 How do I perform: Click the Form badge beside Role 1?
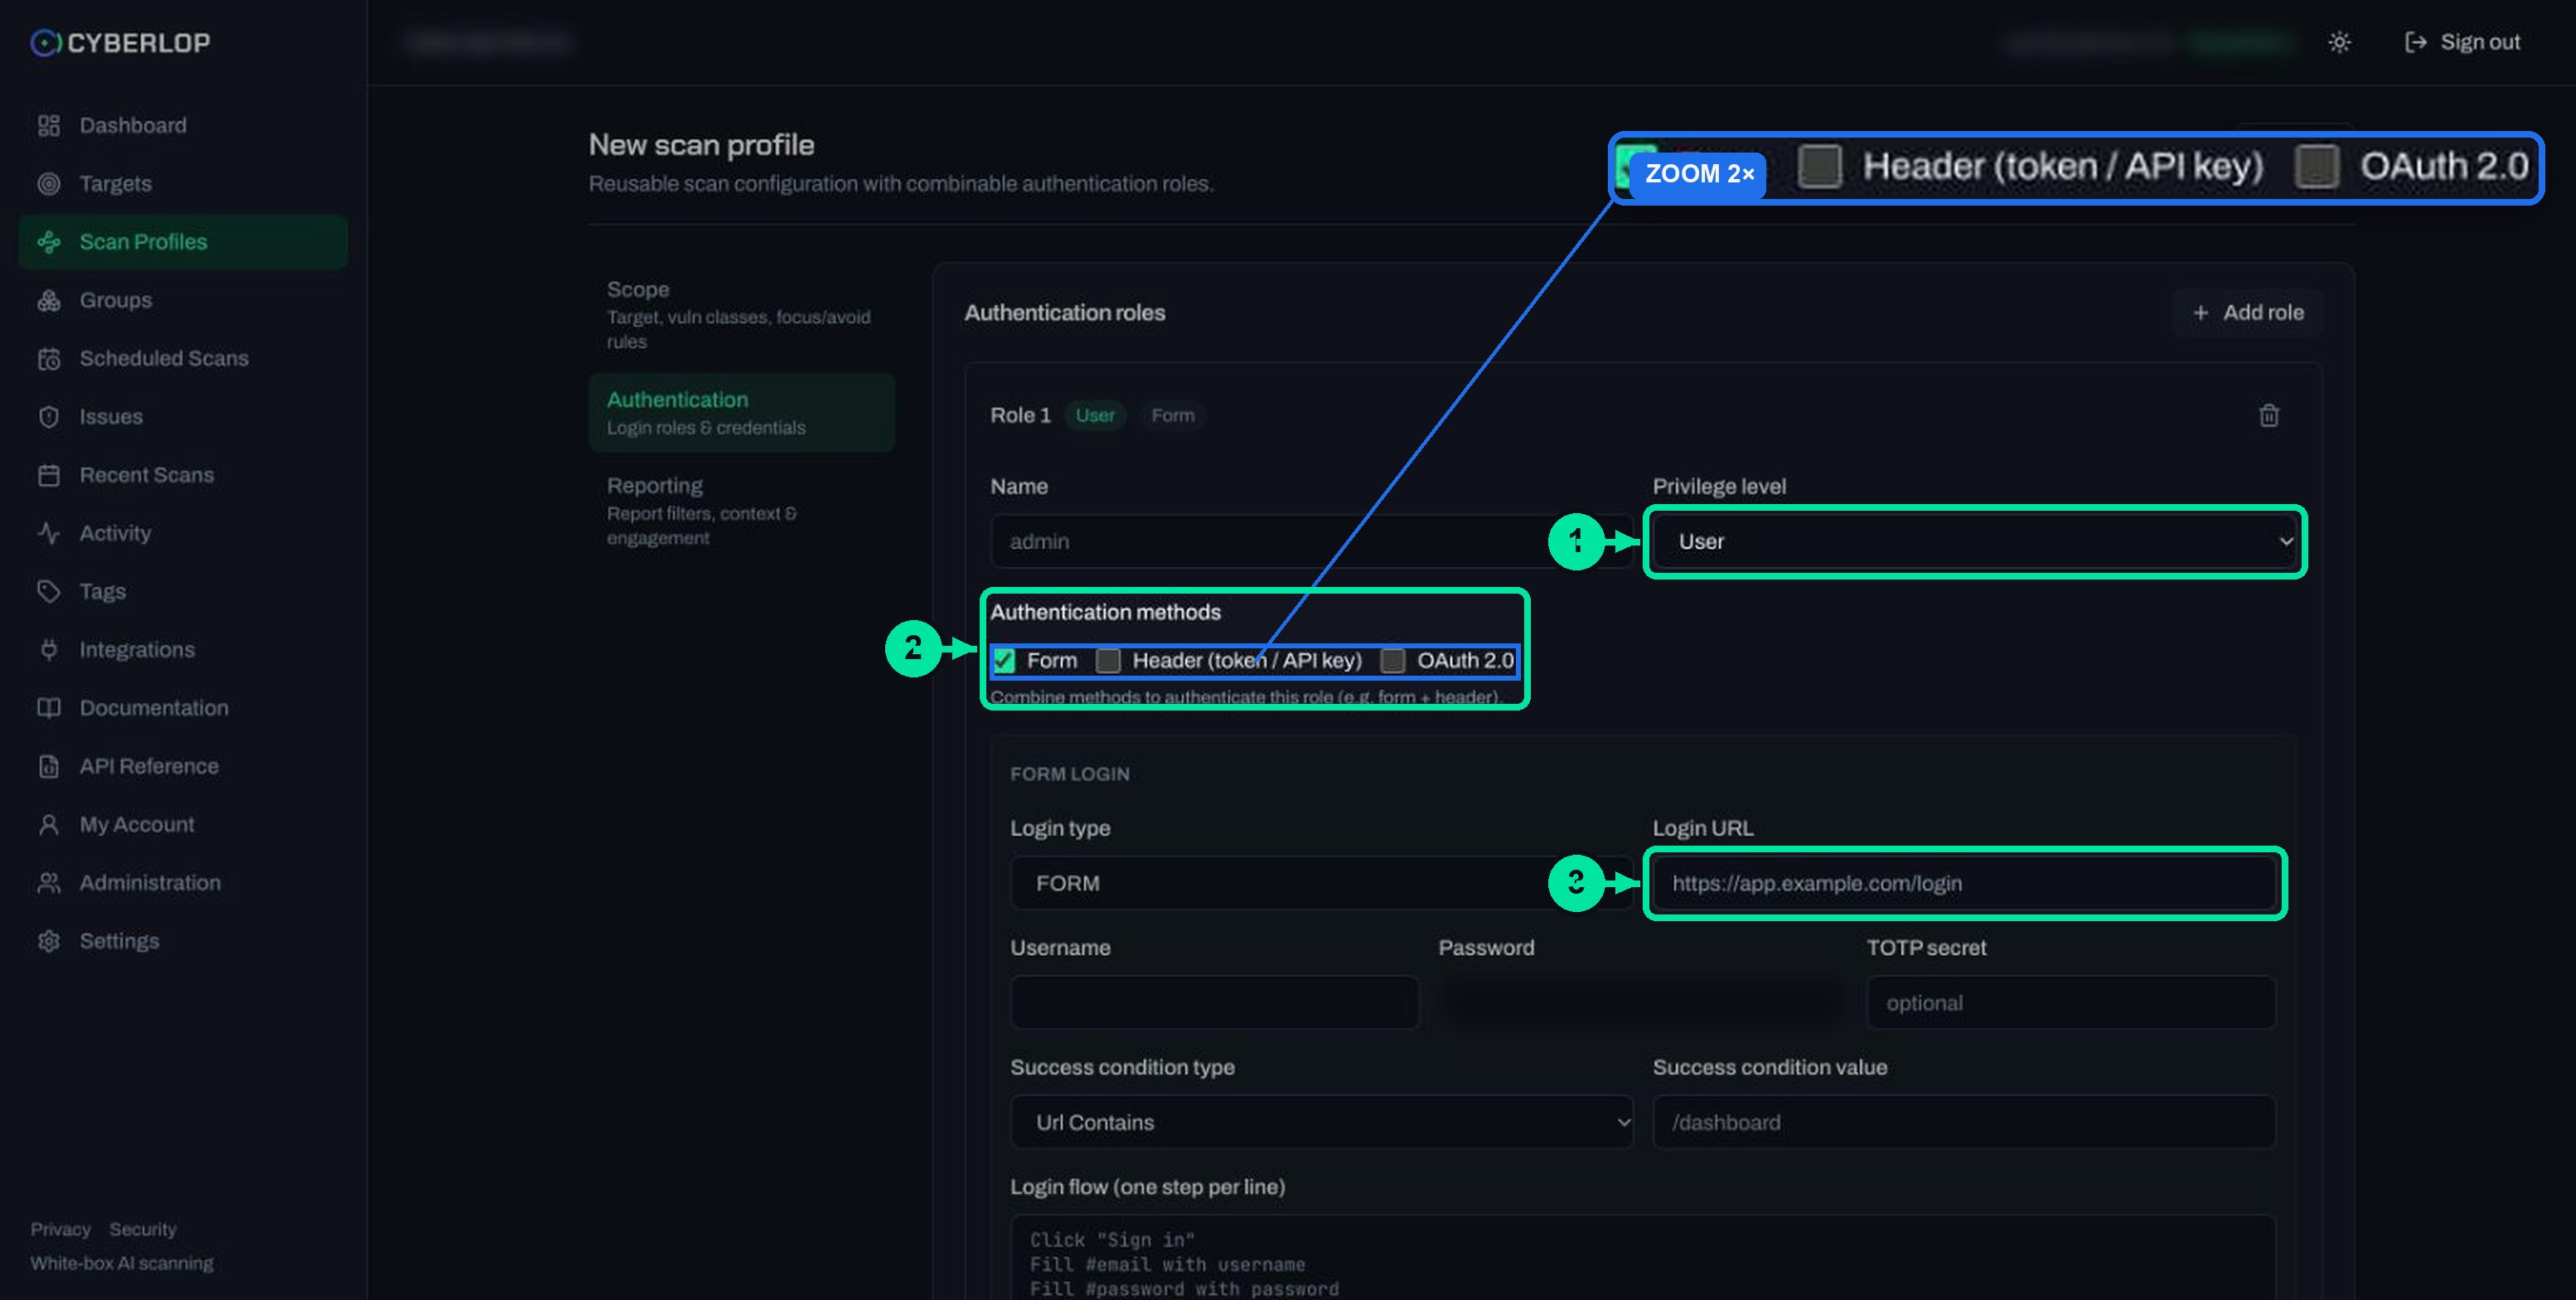pyautogui.click(x=1172, y=416)
